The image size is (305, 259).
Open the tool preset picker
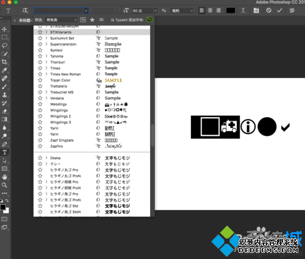tap(10, 10)
